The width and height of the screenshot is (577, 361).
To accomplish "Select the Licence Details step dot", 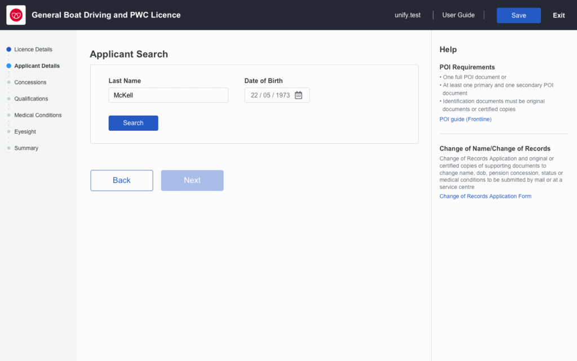I will [9, 50].
